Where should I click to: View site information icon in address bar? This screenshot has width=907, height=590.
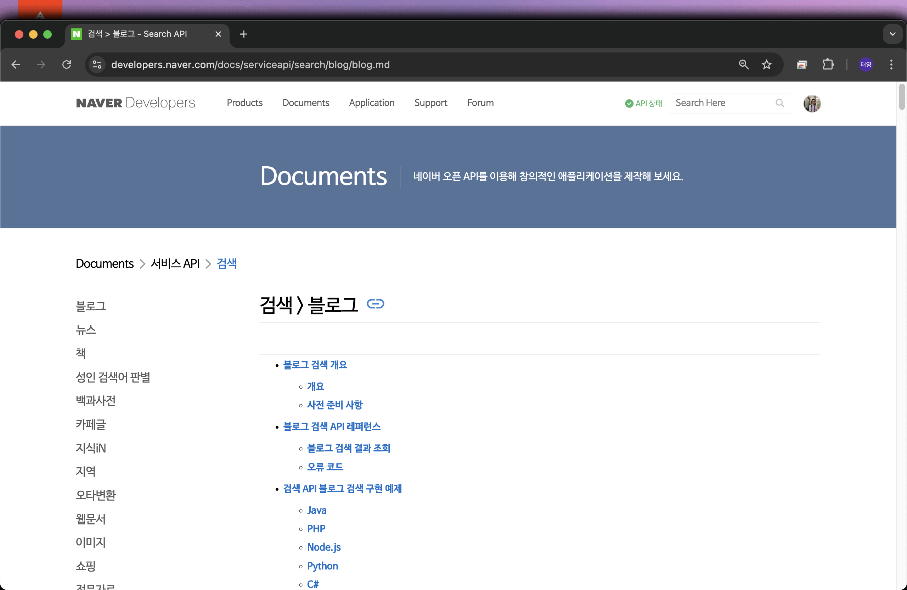pyautogui.click(x=97, y=65)
